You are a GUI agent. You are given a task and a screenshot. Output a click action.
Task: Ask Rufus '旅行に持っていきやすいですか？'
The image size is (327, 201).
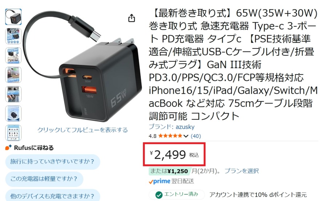53,162
